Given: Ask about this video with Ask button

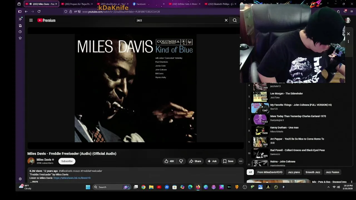Looking at the screenshot, I should pyautogui.click(x=212, y=161).
